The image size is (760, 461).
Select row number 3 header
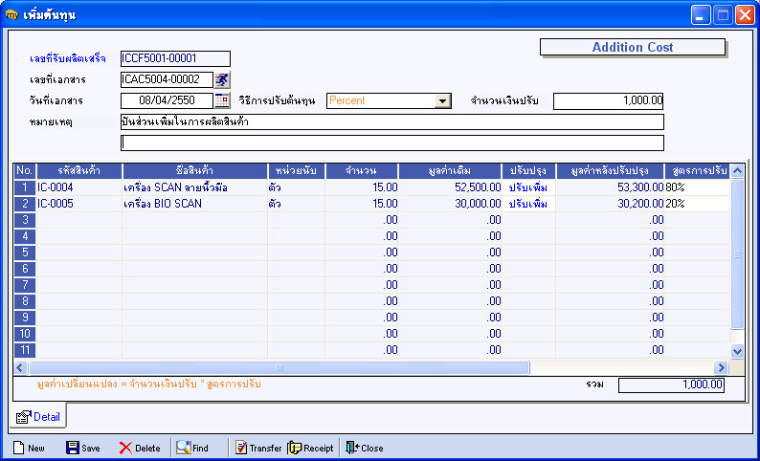(25, 220)
